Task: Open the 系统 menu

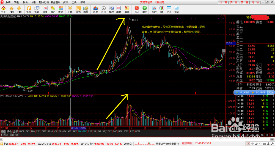Action: (8, 2)
